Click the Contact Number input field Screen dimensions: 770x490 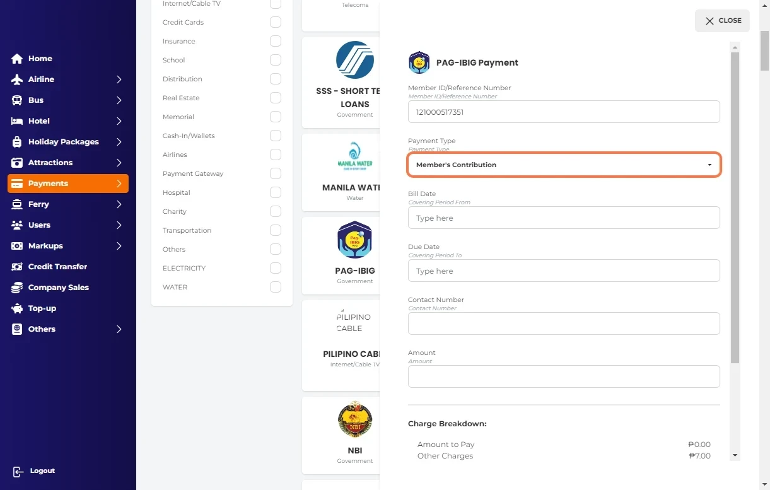click(564, 324)
